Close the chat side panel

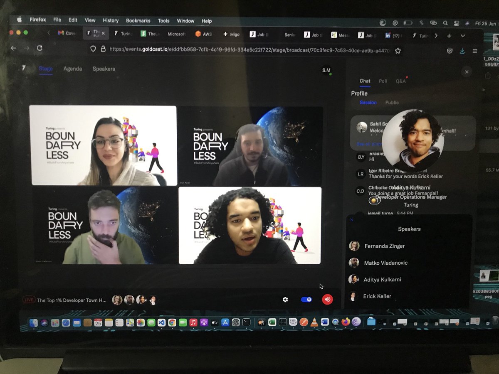point(467,72)
